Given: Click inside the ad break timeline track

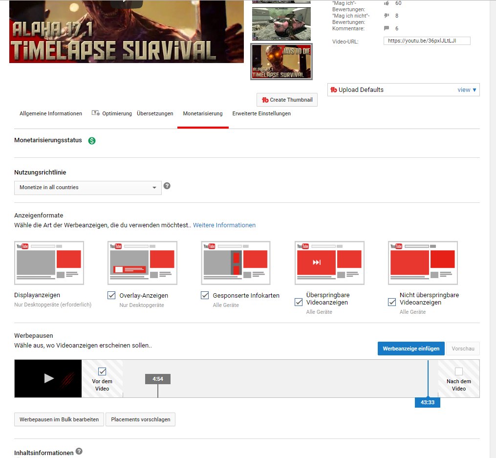Looking at the screenshot, I should point(280,378).
